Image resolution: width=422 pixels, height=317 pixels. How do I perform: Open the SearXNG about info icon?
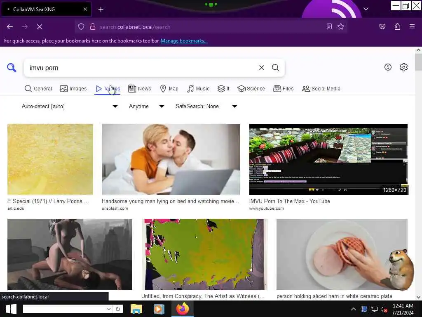[x=388, y=67]
